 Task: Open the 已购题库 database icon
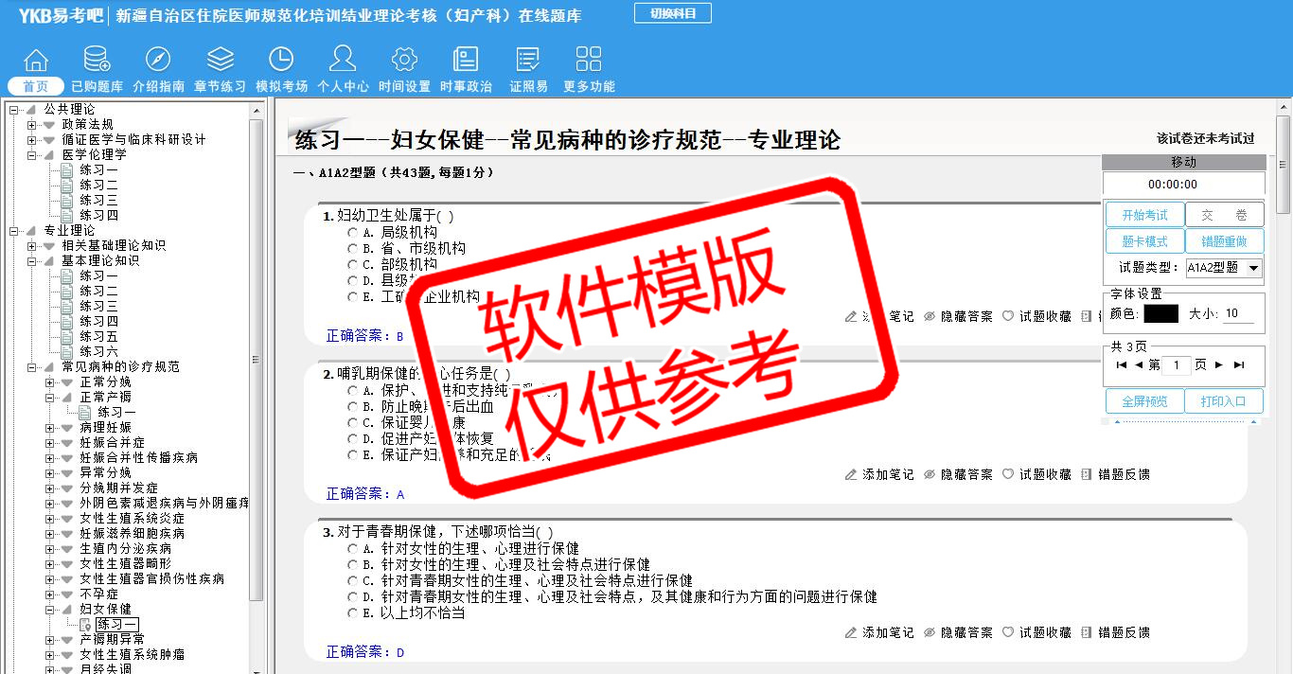(97, 61)
